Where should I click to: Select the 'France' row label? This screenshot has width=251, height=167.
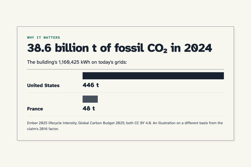pyautogui.click(x=35, y=109)
